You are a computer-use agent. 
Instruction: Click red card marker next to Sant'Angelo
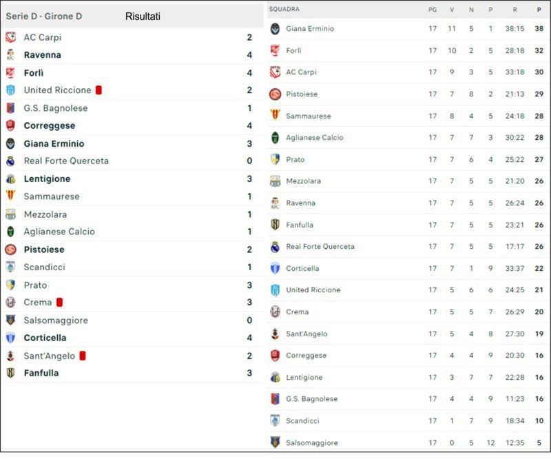[x=83, y=356]
